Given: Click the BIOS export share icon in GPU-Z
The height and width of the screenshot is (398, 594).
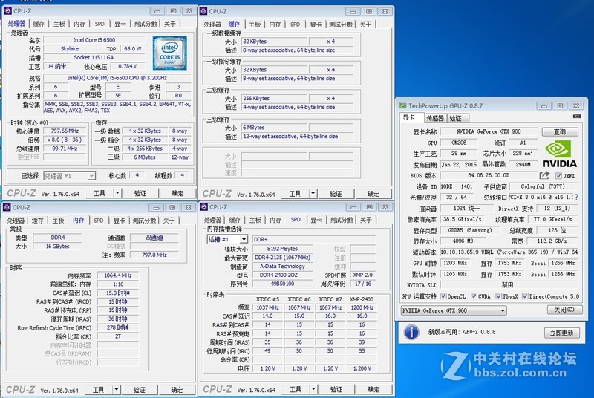Looking at the screenshot, I should tap(544, 175).
